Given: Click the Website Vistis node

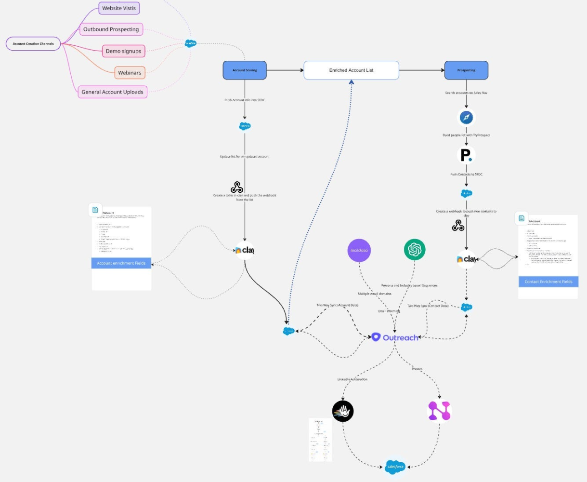Looking at the screenshot, I should click(x=119, y=8).
